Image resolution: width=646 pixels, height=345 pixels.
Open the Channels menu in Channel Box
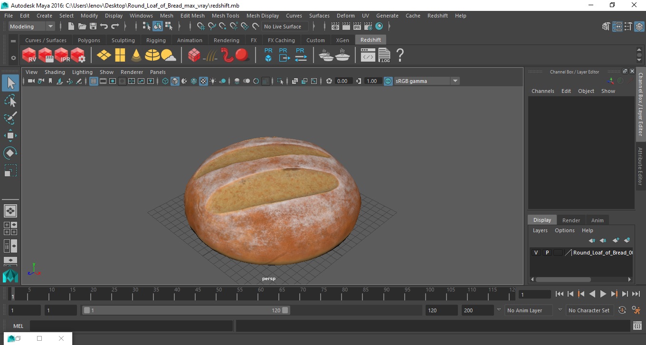pyautogui.click(x=543, y=91)
